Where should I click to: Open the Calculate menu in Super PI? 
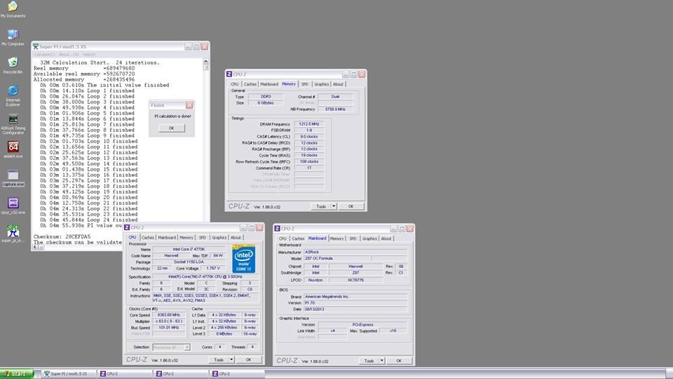[44, 55]
